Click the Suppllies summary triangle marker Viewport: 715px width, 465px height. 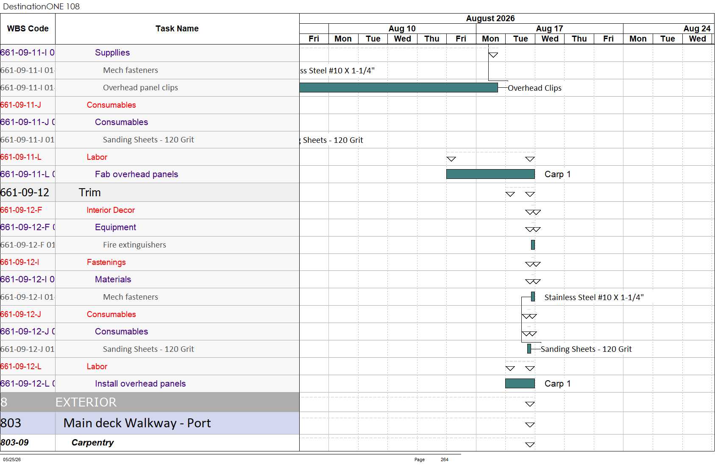493,55
